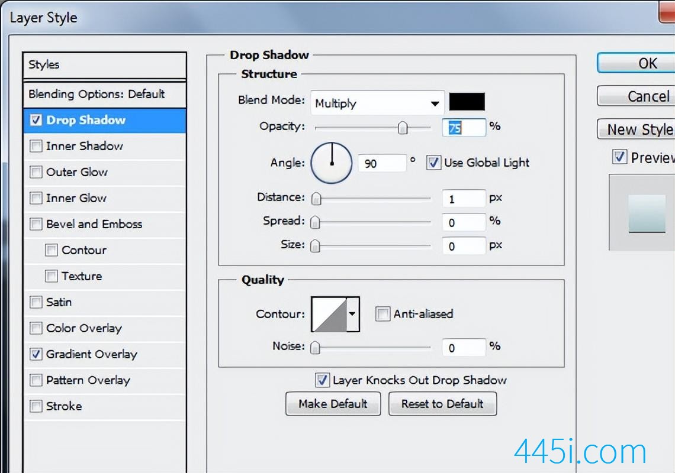Uncheck the Gradient Overlay checkbox
The image size is (675, 473).
pyautogui.click(x=36, y=354)
